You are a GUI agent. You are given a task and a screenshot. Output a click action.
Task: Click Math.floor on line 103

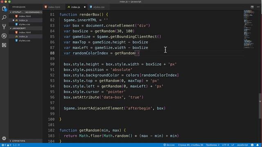coord(90,136)
